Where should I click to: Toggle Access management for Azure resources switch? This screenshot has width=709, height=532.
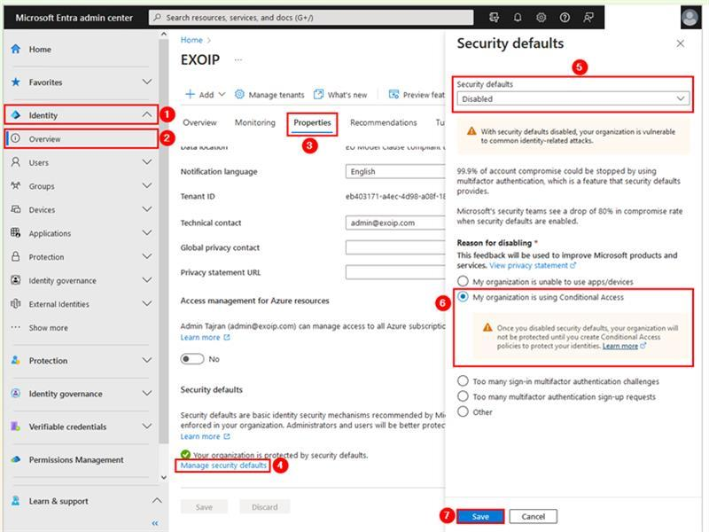click(x=191, y=359)
